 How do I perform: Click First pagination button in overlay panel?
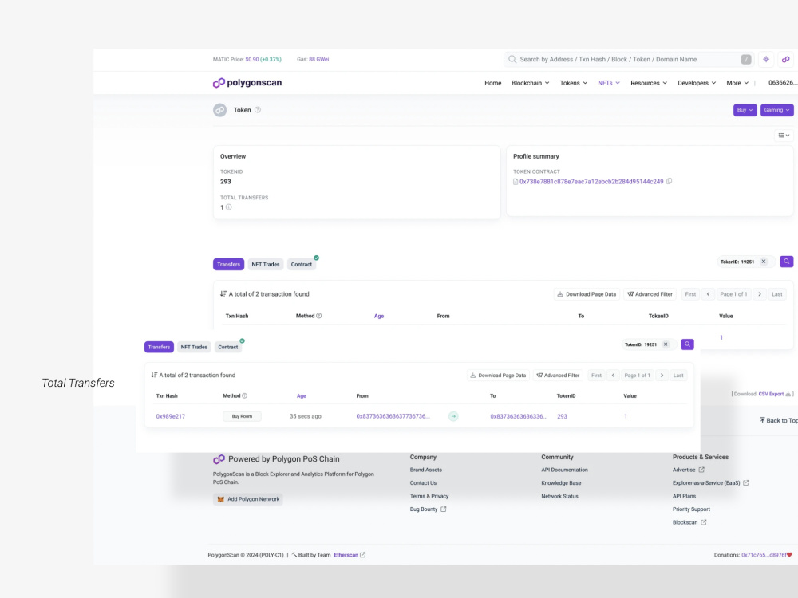click(596, 376)
